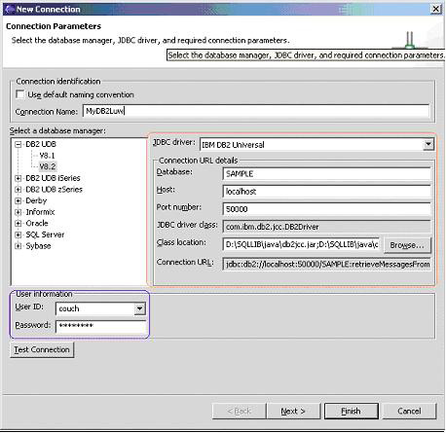Screen dimensions: 446x433
Task: Click the Browse button for class location
Action: click(x=407, y=245)
